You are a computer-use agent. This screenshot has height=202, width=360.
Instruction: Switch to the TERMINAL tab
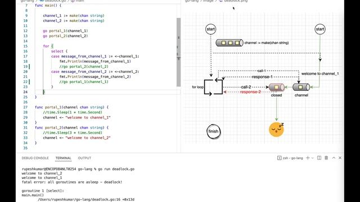[x=63, y=158]
